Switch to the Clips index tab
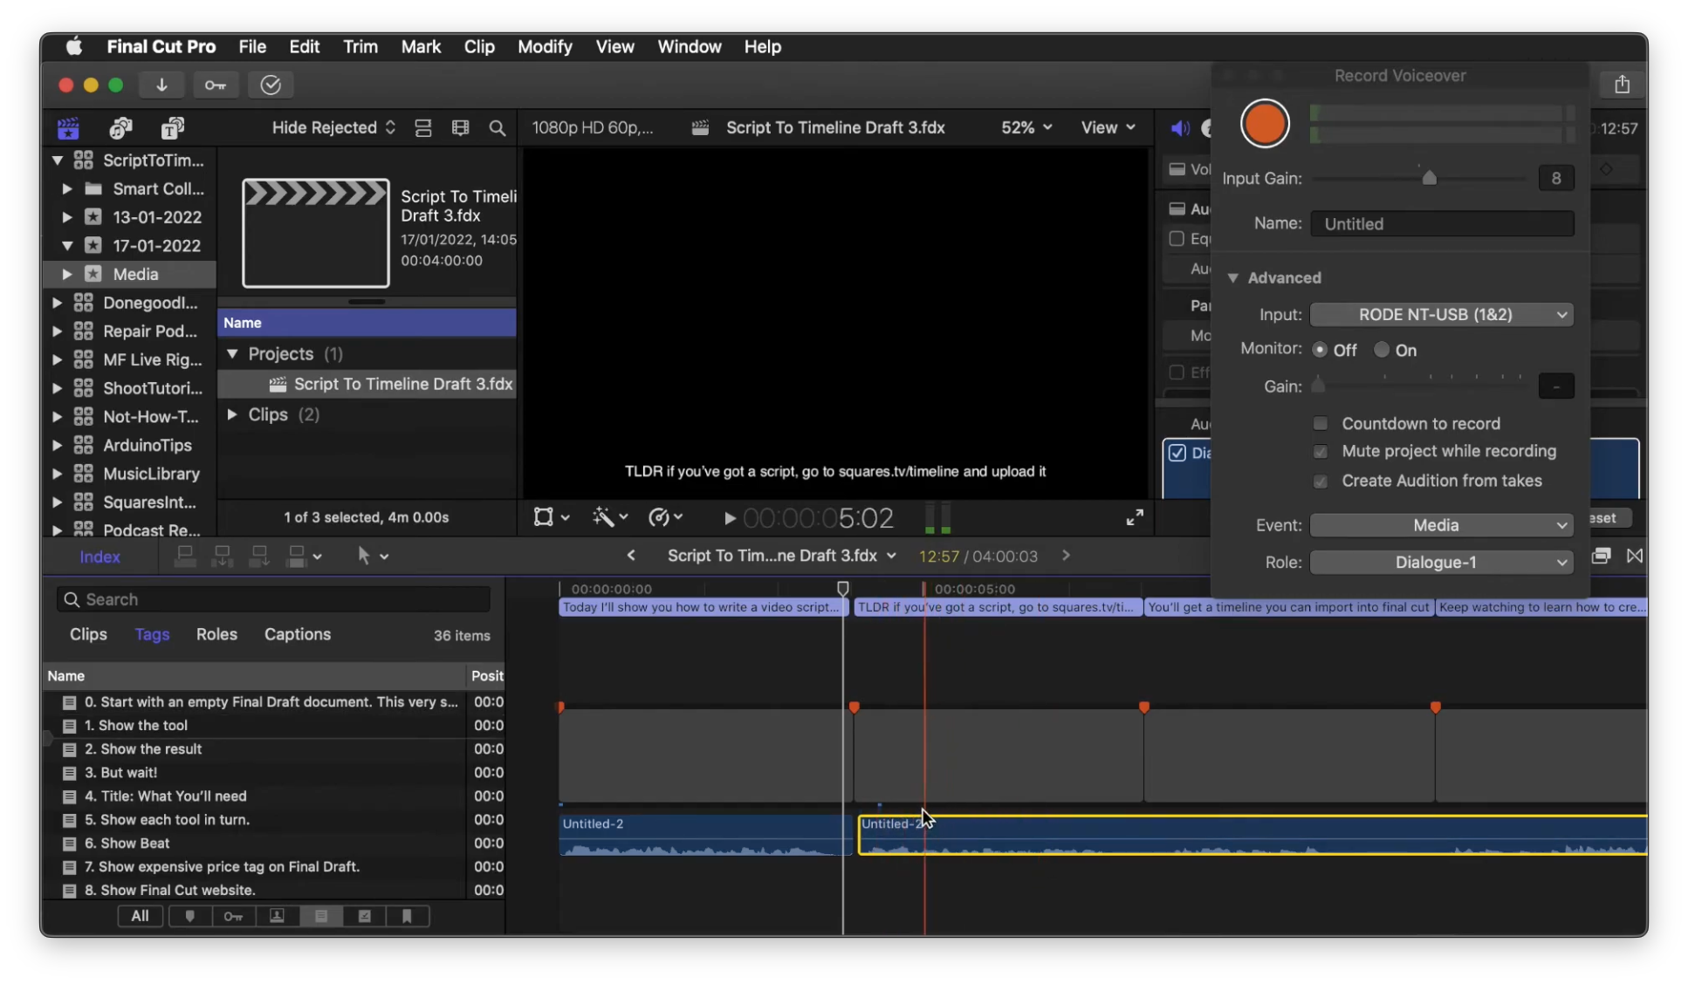 point(88,634)
